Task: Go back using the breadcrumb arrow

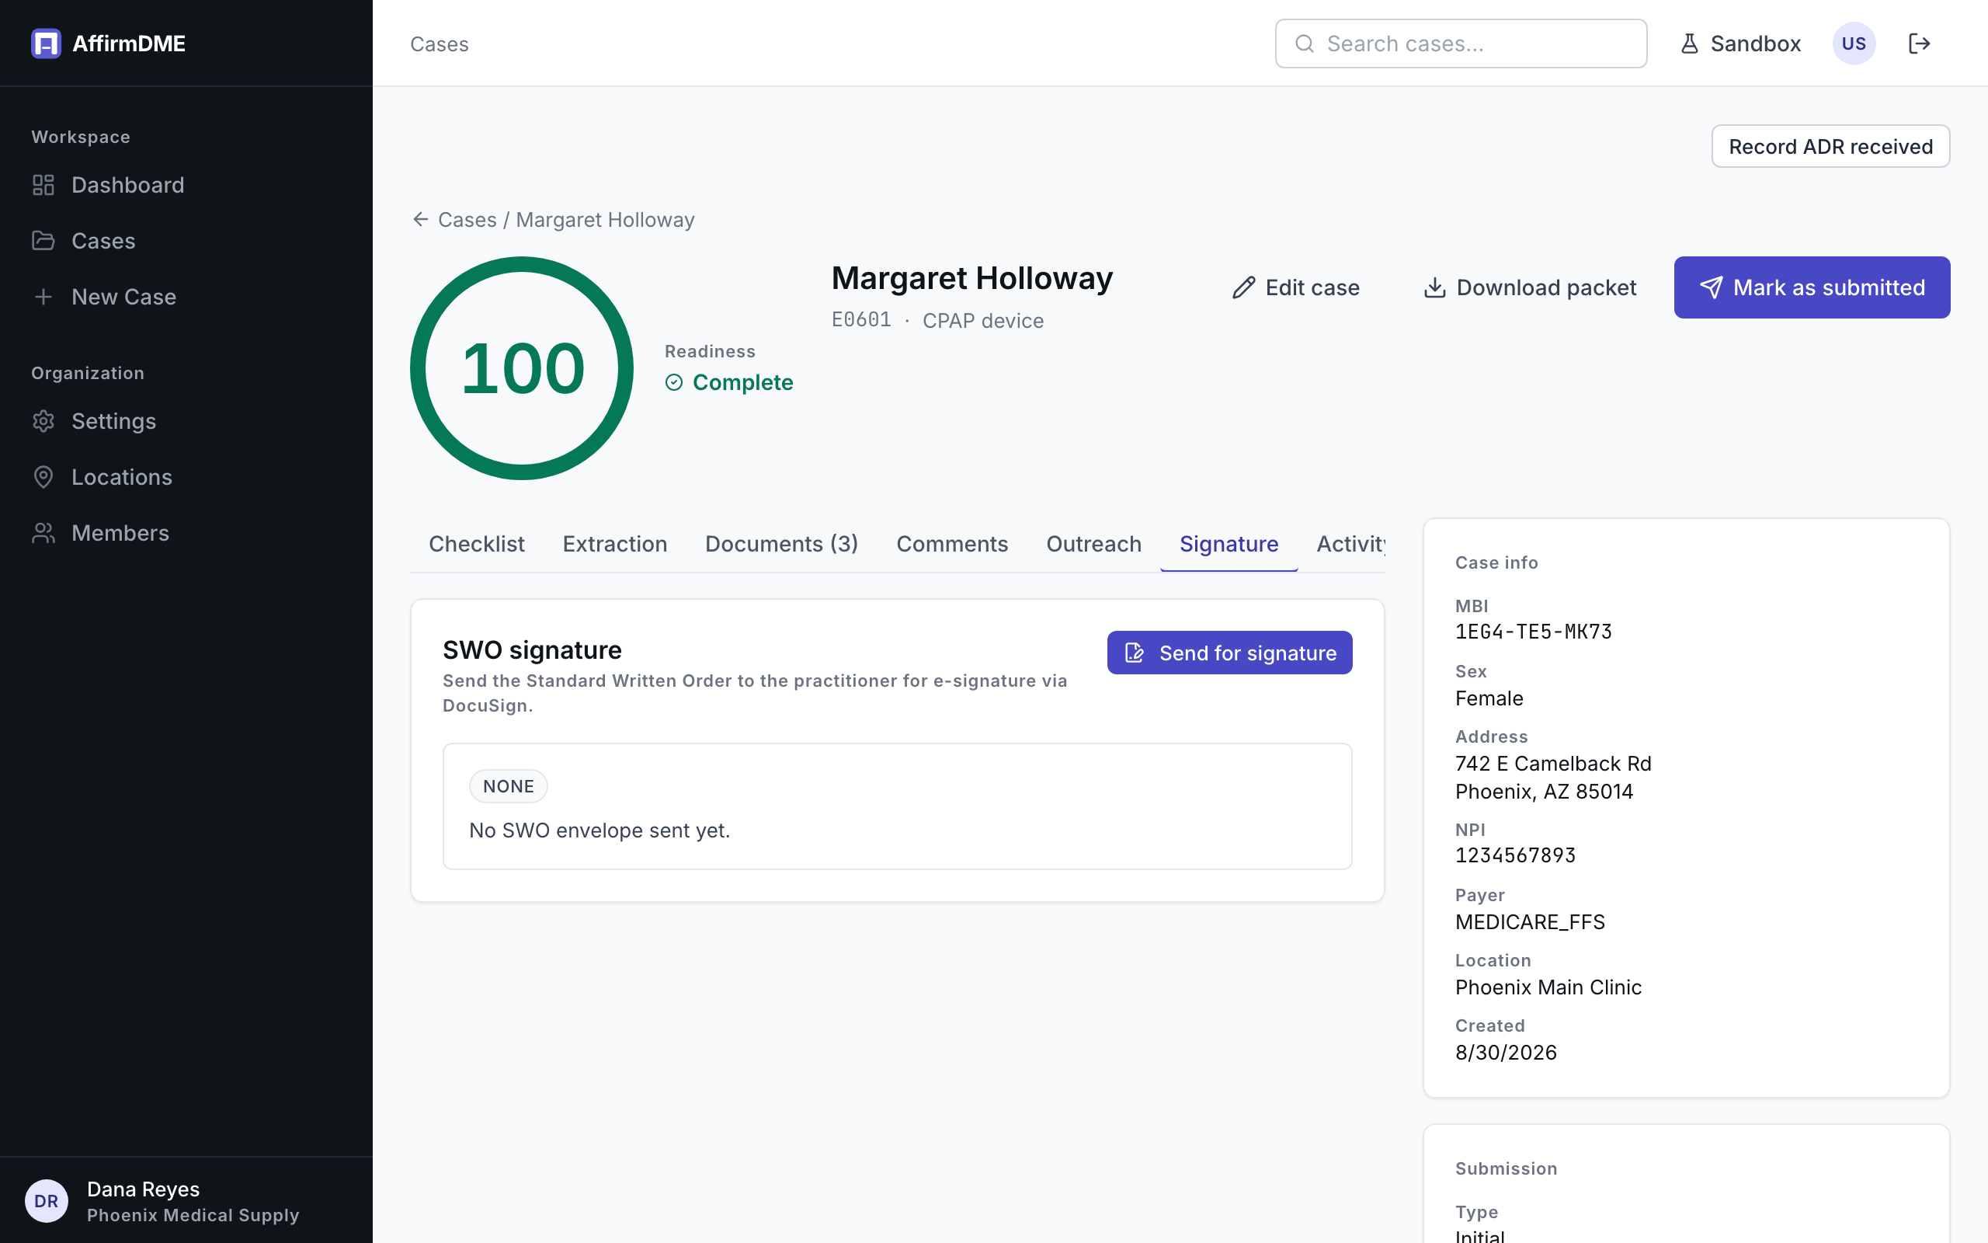Action: point(421,220)
